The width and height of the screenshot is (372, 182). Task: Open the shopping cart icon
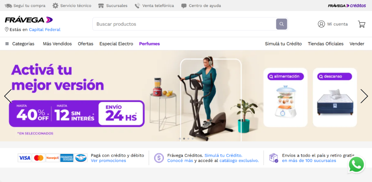coord(362,24)
